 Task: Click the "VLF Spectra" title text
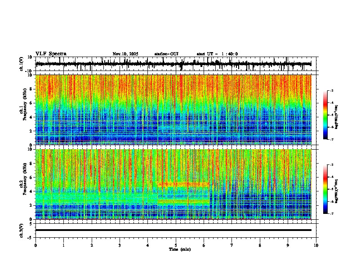click(x=51, y=54)
